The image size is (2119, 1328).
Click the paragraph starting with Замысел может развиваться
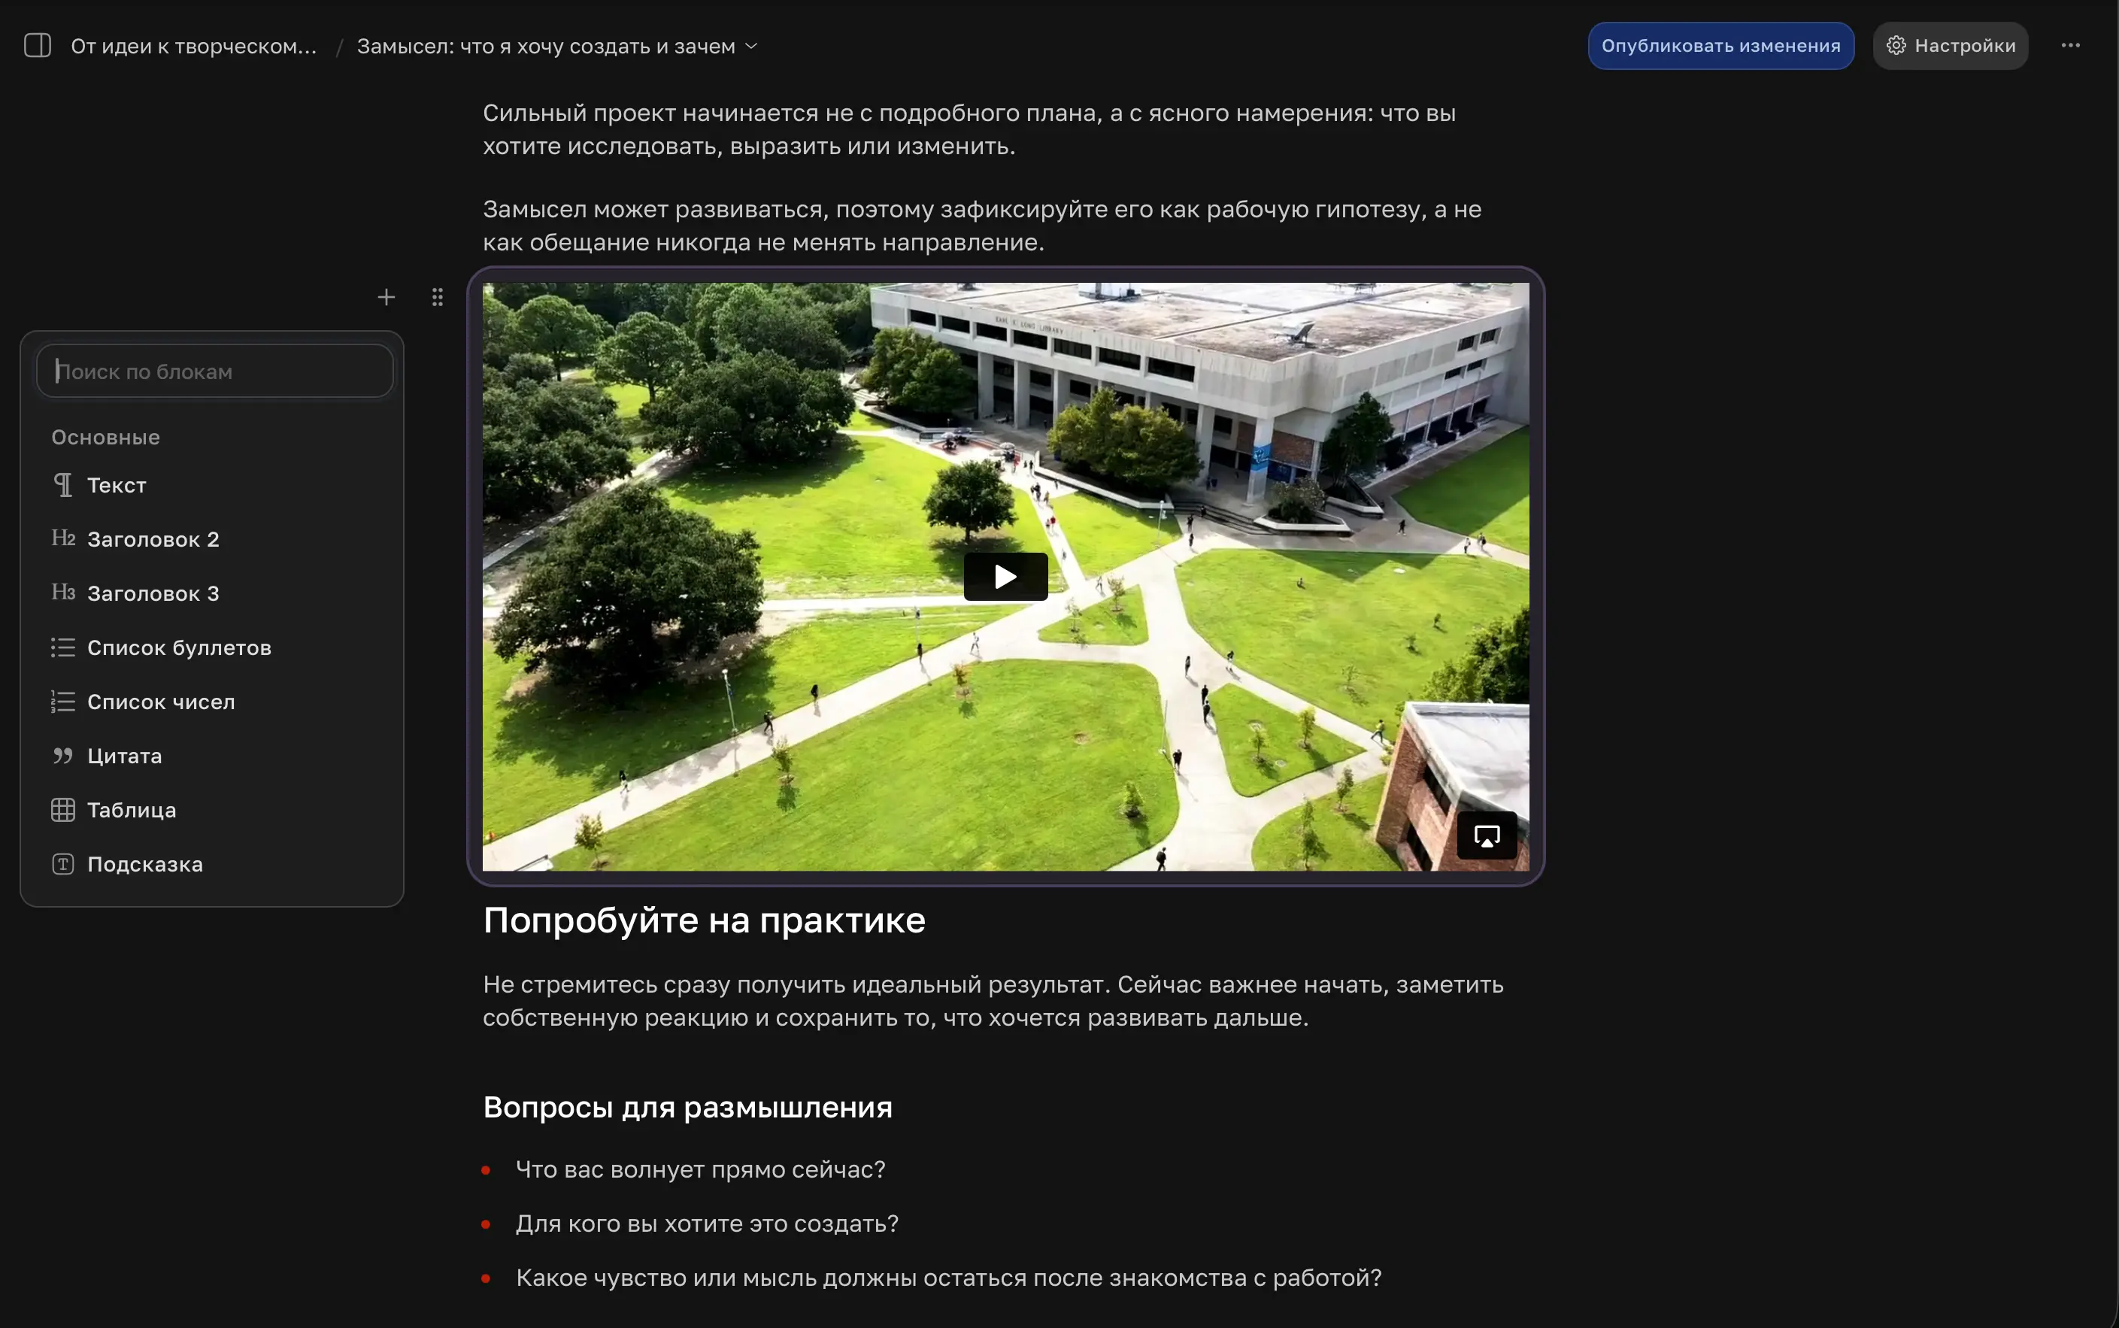click(x=982, y=226)
